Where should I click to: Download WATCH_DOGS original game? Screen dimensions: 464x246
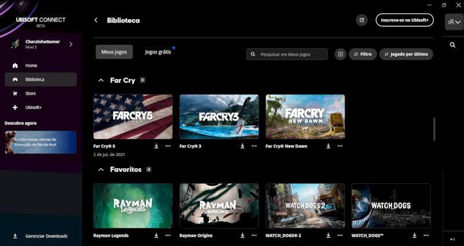414,236
